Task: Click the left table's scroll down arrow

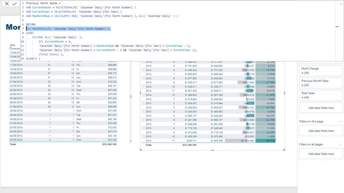Action: click(131, 141)
